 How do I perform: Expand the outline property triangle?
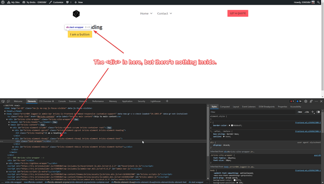224,136
